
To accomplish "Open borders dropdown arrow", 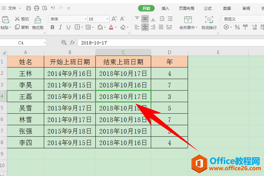I will (x=82, y=27).
